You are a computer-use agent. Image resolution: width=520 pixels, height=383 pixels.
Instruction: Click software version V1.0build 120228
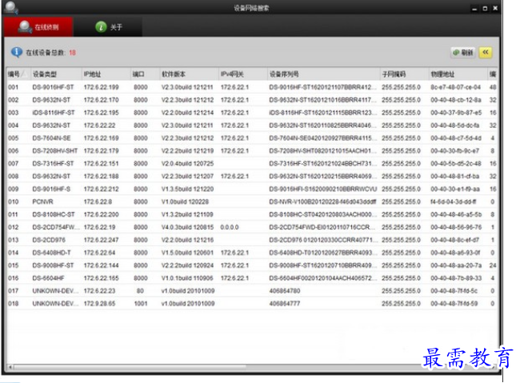tap(185, 201)
